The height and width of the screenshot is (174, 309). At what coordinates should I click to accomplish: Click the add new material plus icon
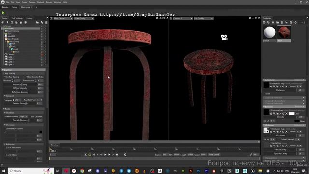(x=264, y=23)
